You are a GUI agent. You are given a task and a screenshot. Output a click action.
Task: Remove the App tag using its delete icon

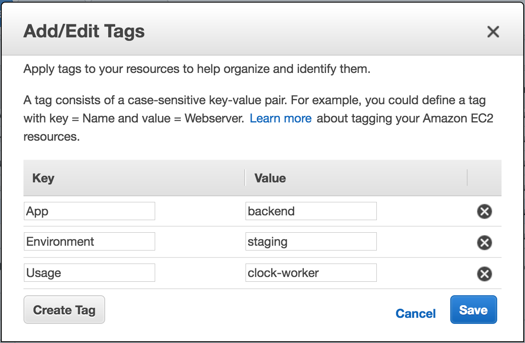pyautogui.click(x=484, y=211)
